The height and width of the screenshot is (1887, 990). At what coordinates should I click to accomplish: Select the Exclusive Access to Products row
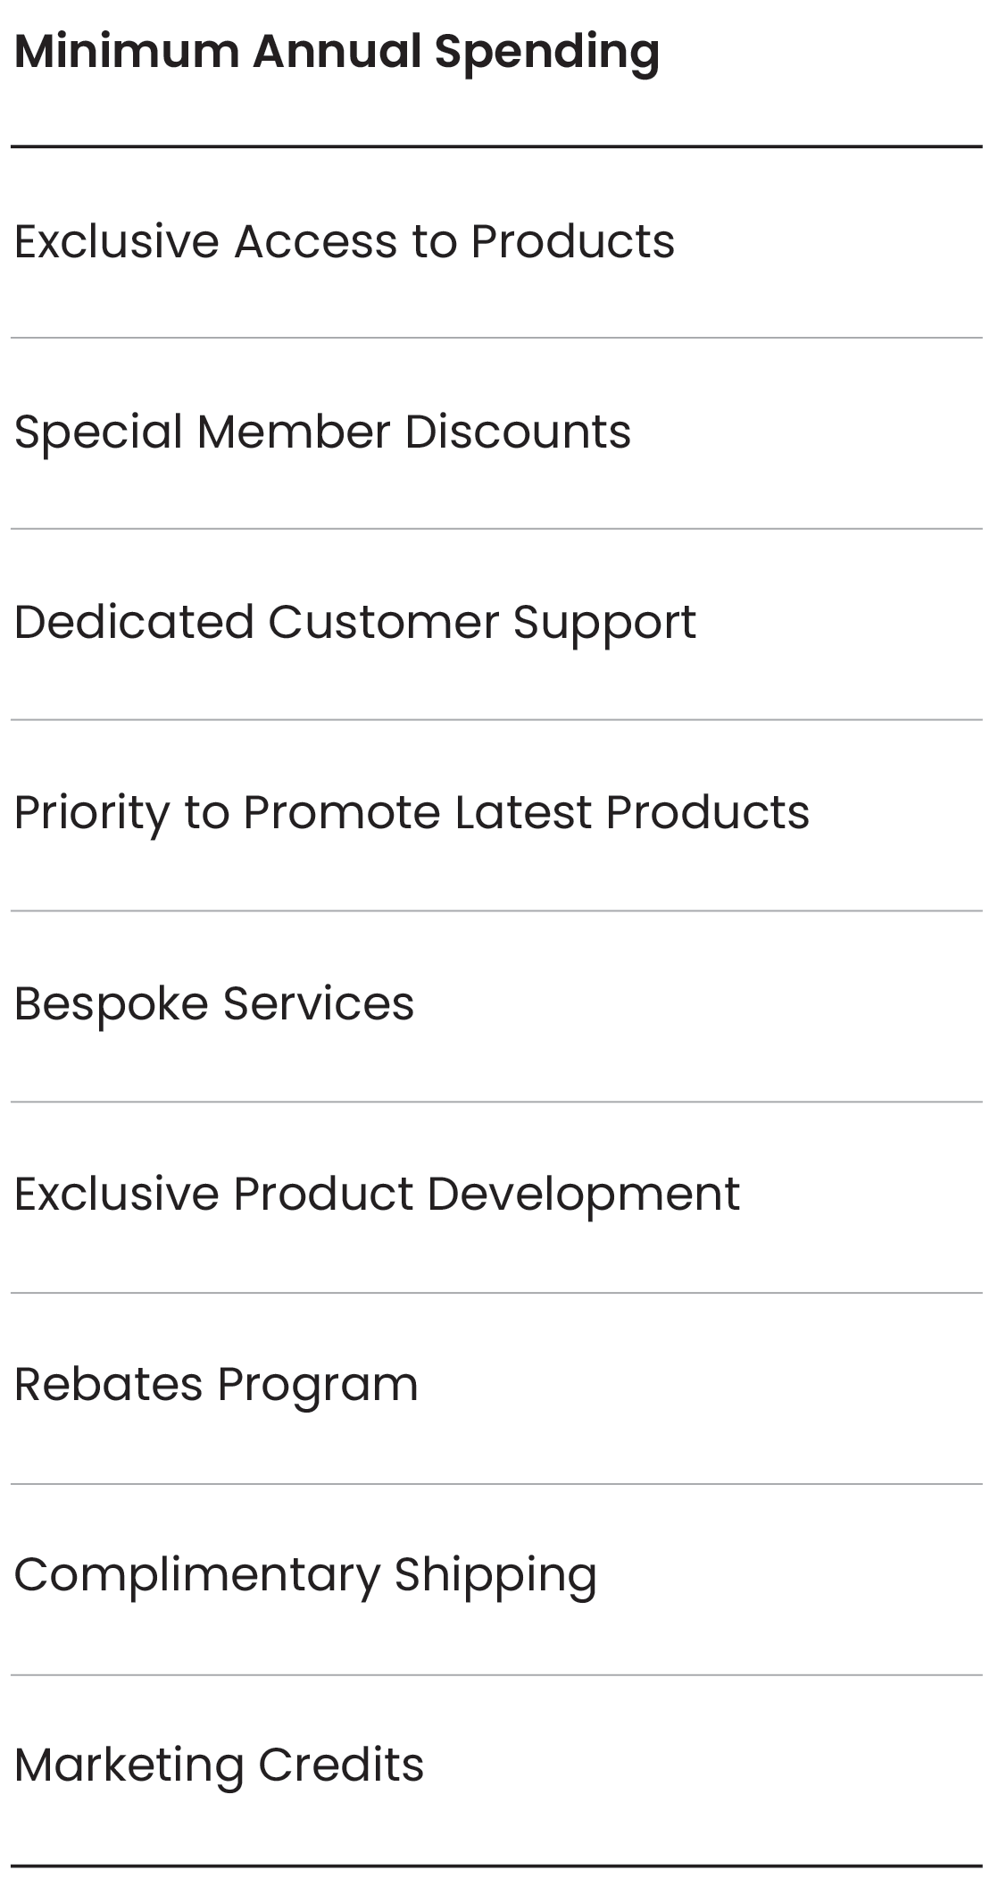[x=344, y=241]
